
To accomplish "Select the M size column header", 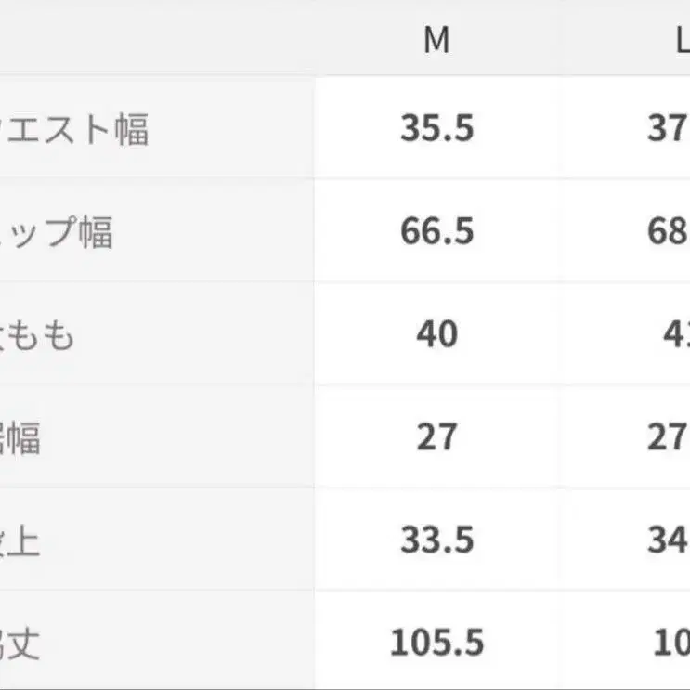I will [436, 42].
